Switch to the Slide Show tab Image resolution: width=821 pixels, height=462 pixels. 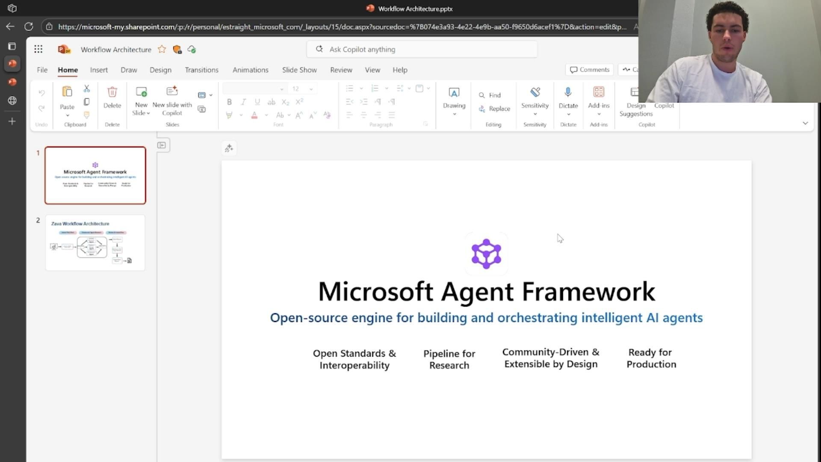coord(299,70)
